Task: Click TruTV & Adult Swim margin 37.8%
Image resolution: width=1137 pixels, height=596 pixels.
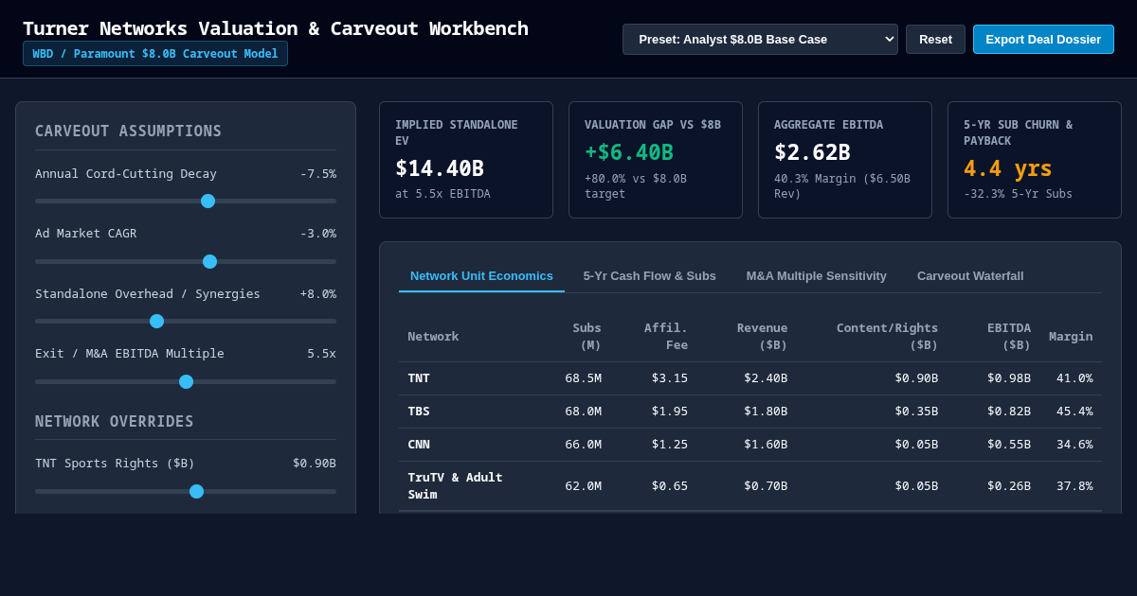Action: [1074, 485]
